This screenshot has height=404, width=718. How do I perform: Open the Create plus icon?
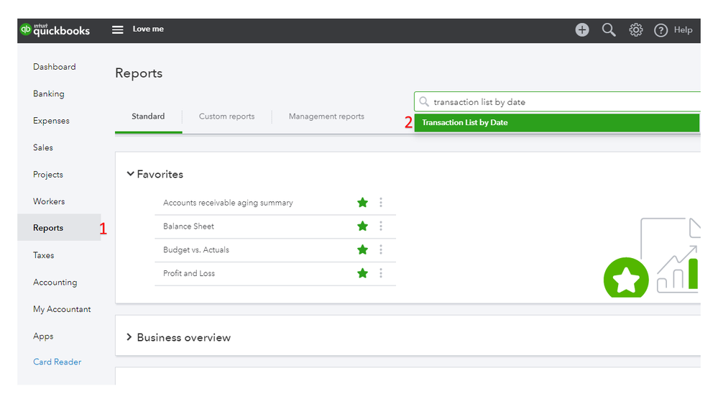[x=582, y=30]
